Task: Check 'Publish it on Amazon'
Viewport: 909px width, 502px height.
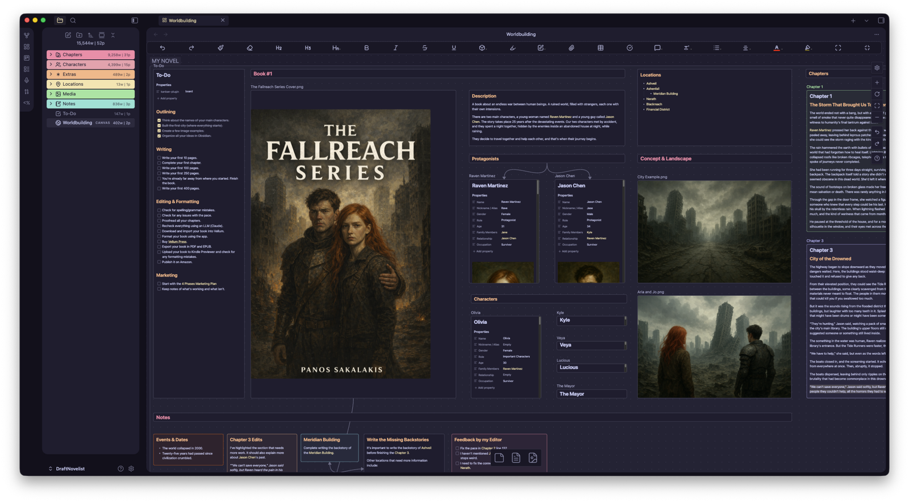Action: pos(159,262)
